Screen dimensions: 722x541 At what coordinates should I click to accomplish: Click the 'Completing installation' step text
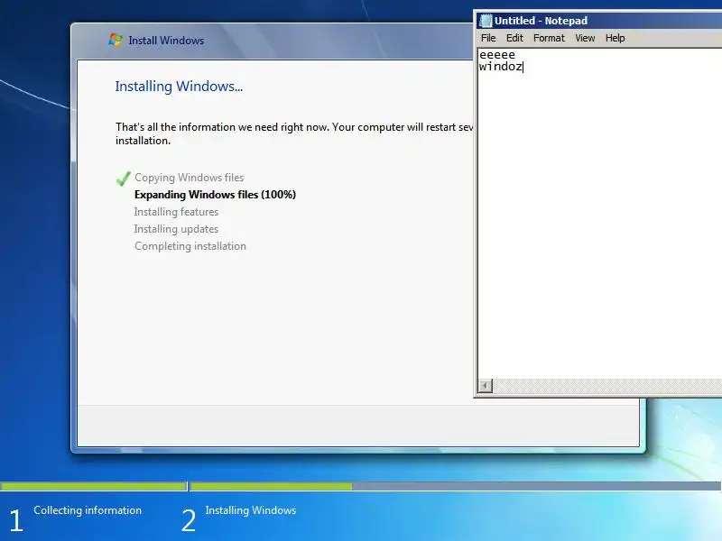[x=190, y=246]
